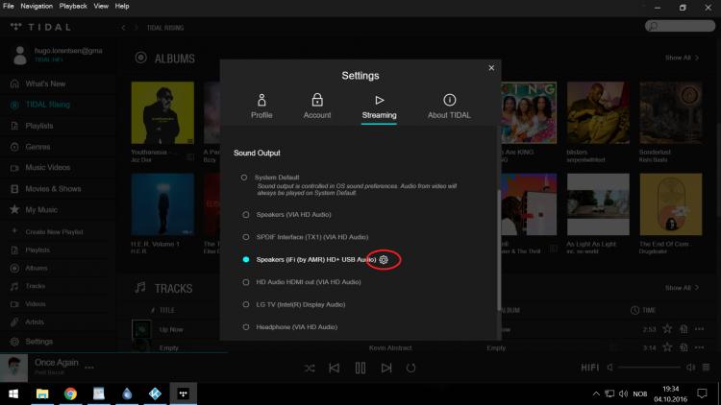Open Kodi from taskbar
The image size is (721, 405).
tap(155, 394)
